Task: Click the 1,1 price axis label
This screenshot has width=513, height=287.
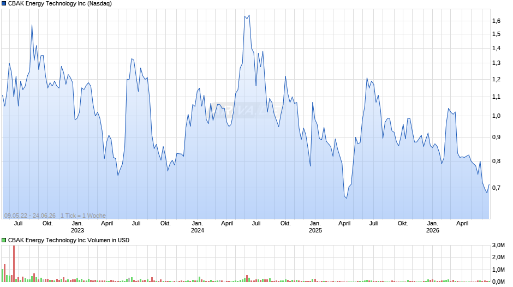Action: [x=496, y=97]
